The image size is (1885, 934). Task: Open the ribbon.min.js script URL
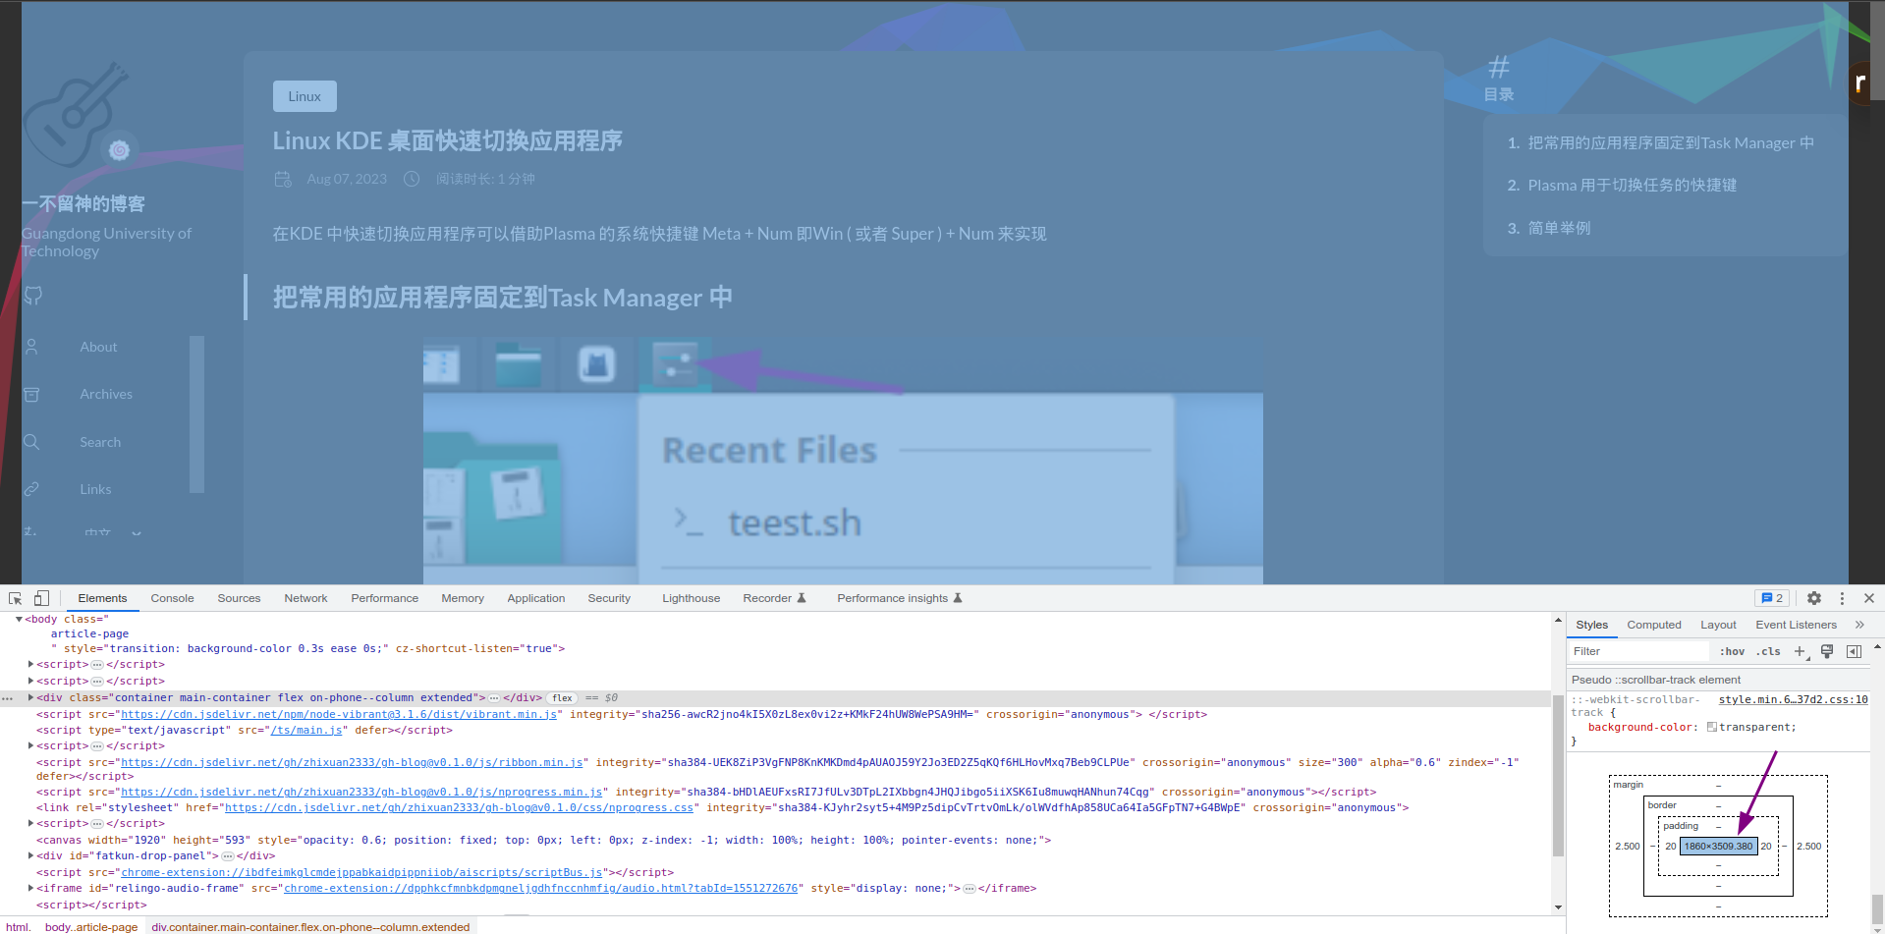(x=352, y=762)
